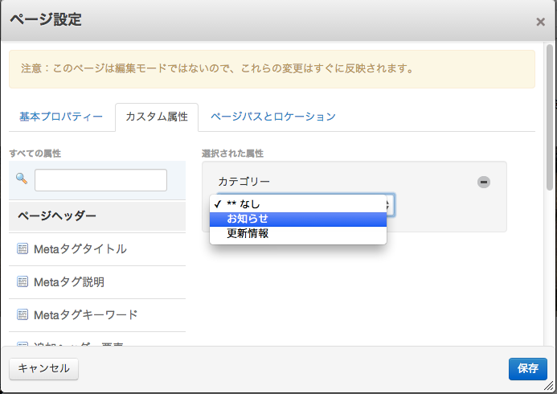Open the ページパスとロケーション tab

[x=273, y=117]
